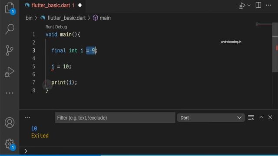Click the Dart file icon in breadcrumb
The image size is (278, 156).
coord(43,18)
